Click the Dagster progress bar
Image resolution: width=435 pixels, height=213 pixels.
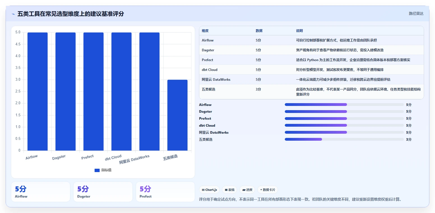344,112
